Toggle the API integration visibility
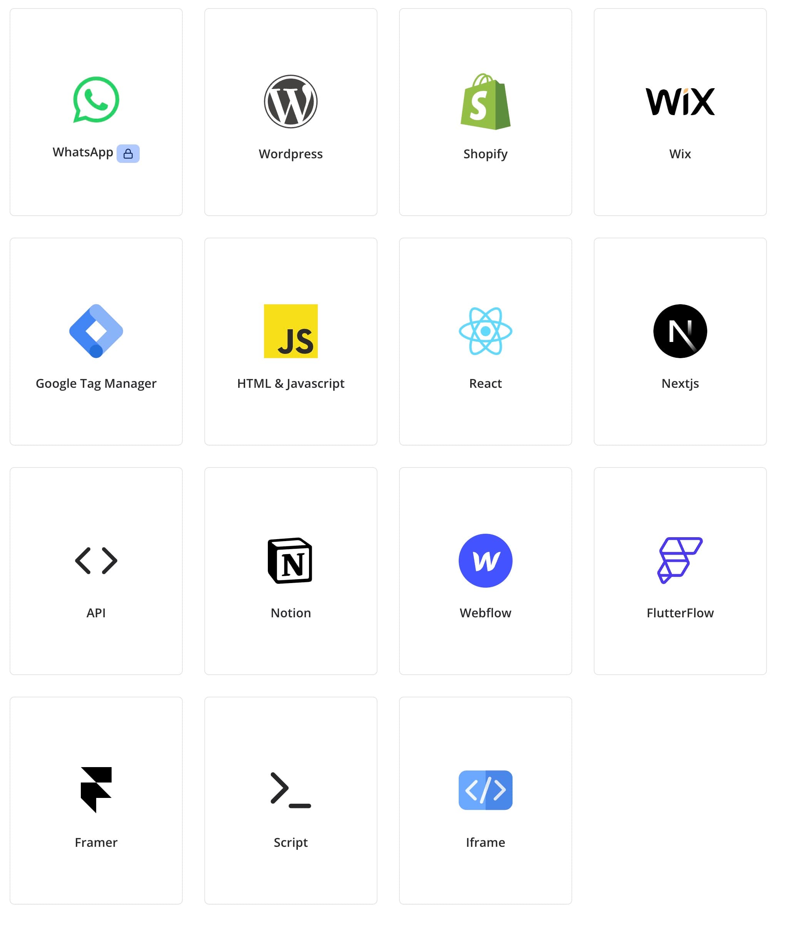Image resolution: width=795 pixels, height=925 pixels. pyautogui.click(x=96, y=571)
